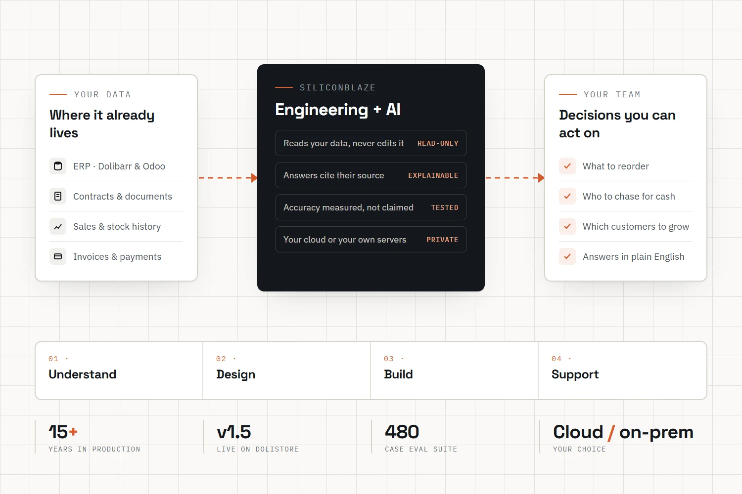Click the document icon beside Contracts & documents
This screenshot has height=494, width=742.
(x=58, y=196)
